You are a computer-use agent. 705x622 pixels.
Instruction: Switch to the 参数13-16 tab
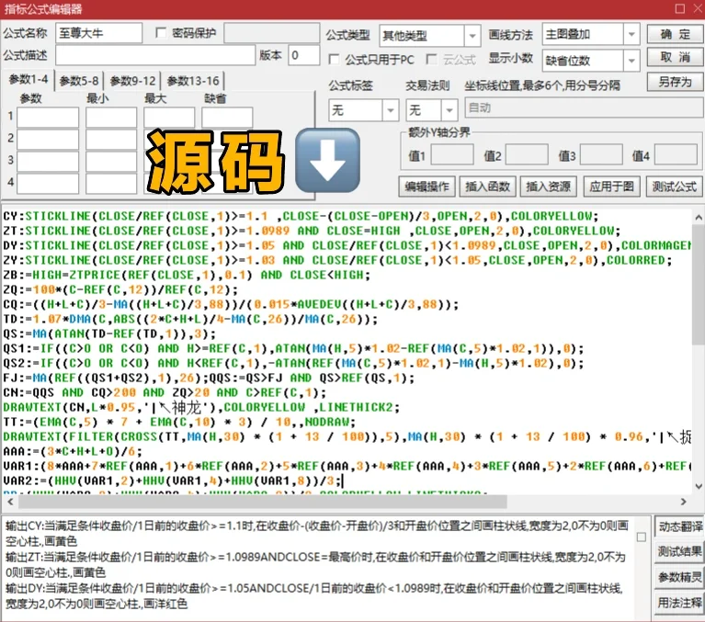tap(193, 81)
